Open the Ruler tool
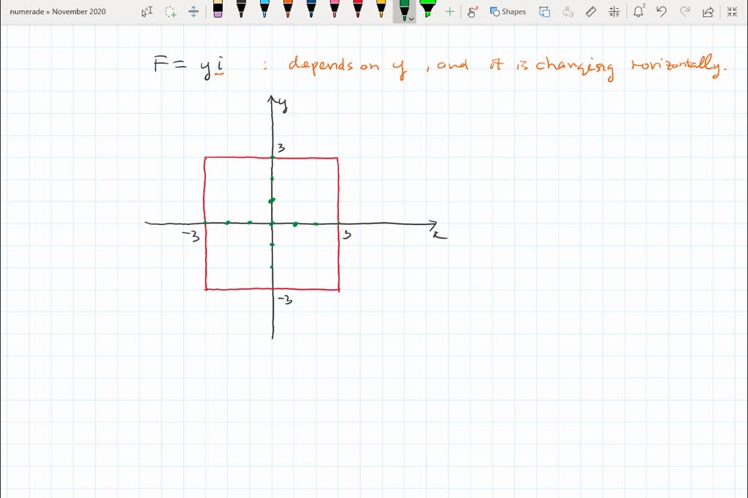The image size is (748, 498). tap(590, 11)
